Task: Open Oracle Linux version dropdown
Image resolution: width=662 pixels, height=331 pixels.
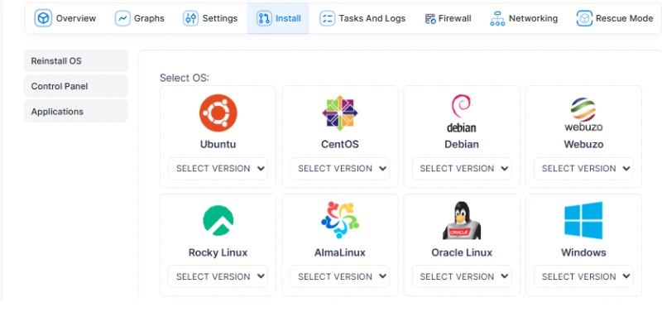Action: click(x=462, y=276)
